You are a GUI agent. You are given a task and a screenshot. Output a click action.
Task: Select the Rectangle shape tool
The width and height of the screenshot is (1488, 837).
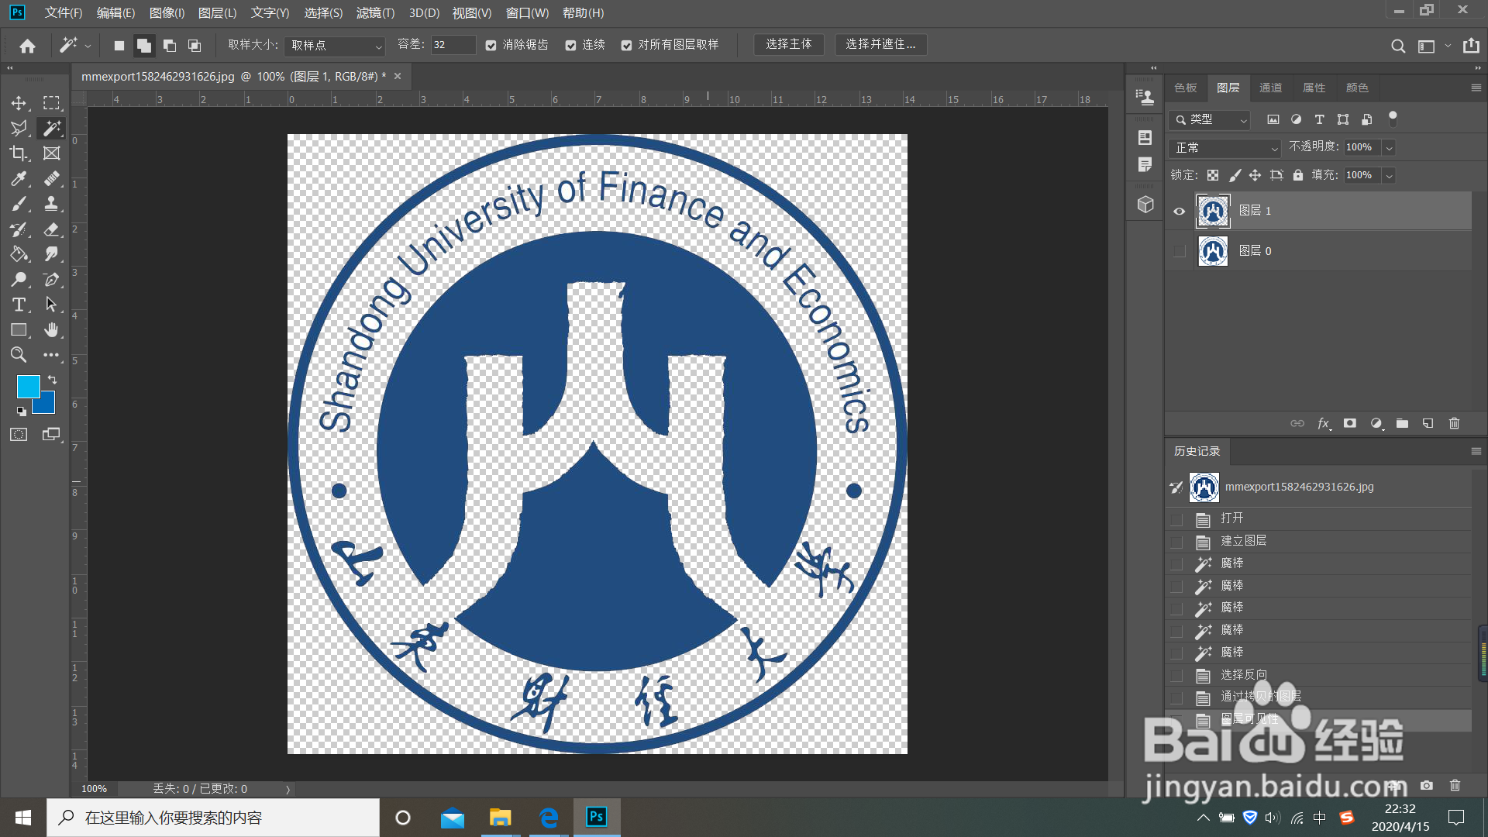(x=19, y=330)
